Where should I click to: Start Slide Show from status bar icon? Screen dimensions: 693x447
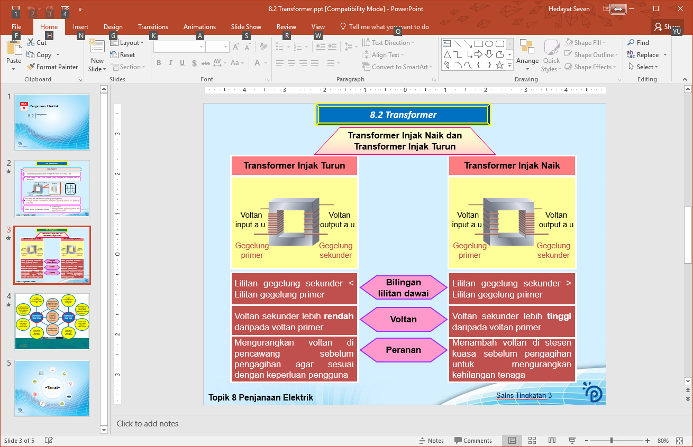(x=572, y=441)
